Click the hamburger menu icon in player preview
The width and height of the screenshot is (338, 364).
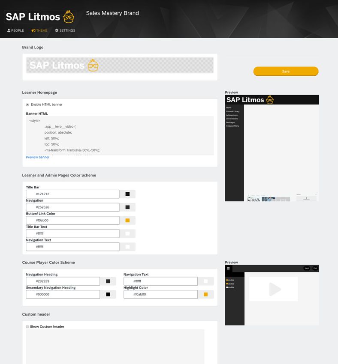click(x=228, y=269)
